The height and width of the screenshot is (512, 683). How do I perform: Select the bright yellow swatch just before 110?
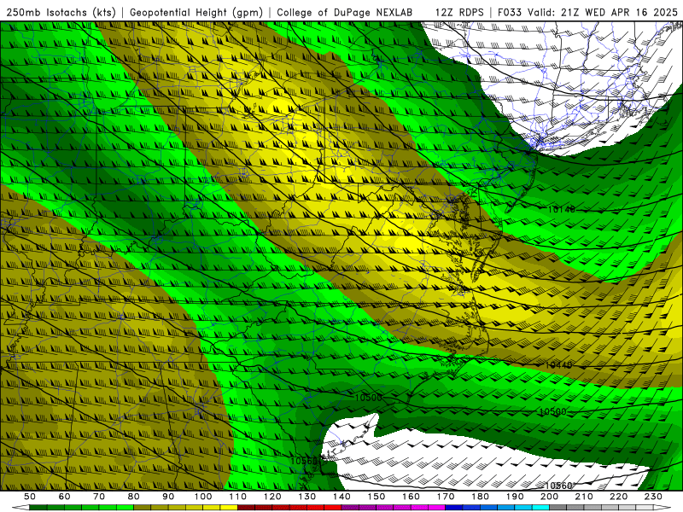[x=229, y=508]
